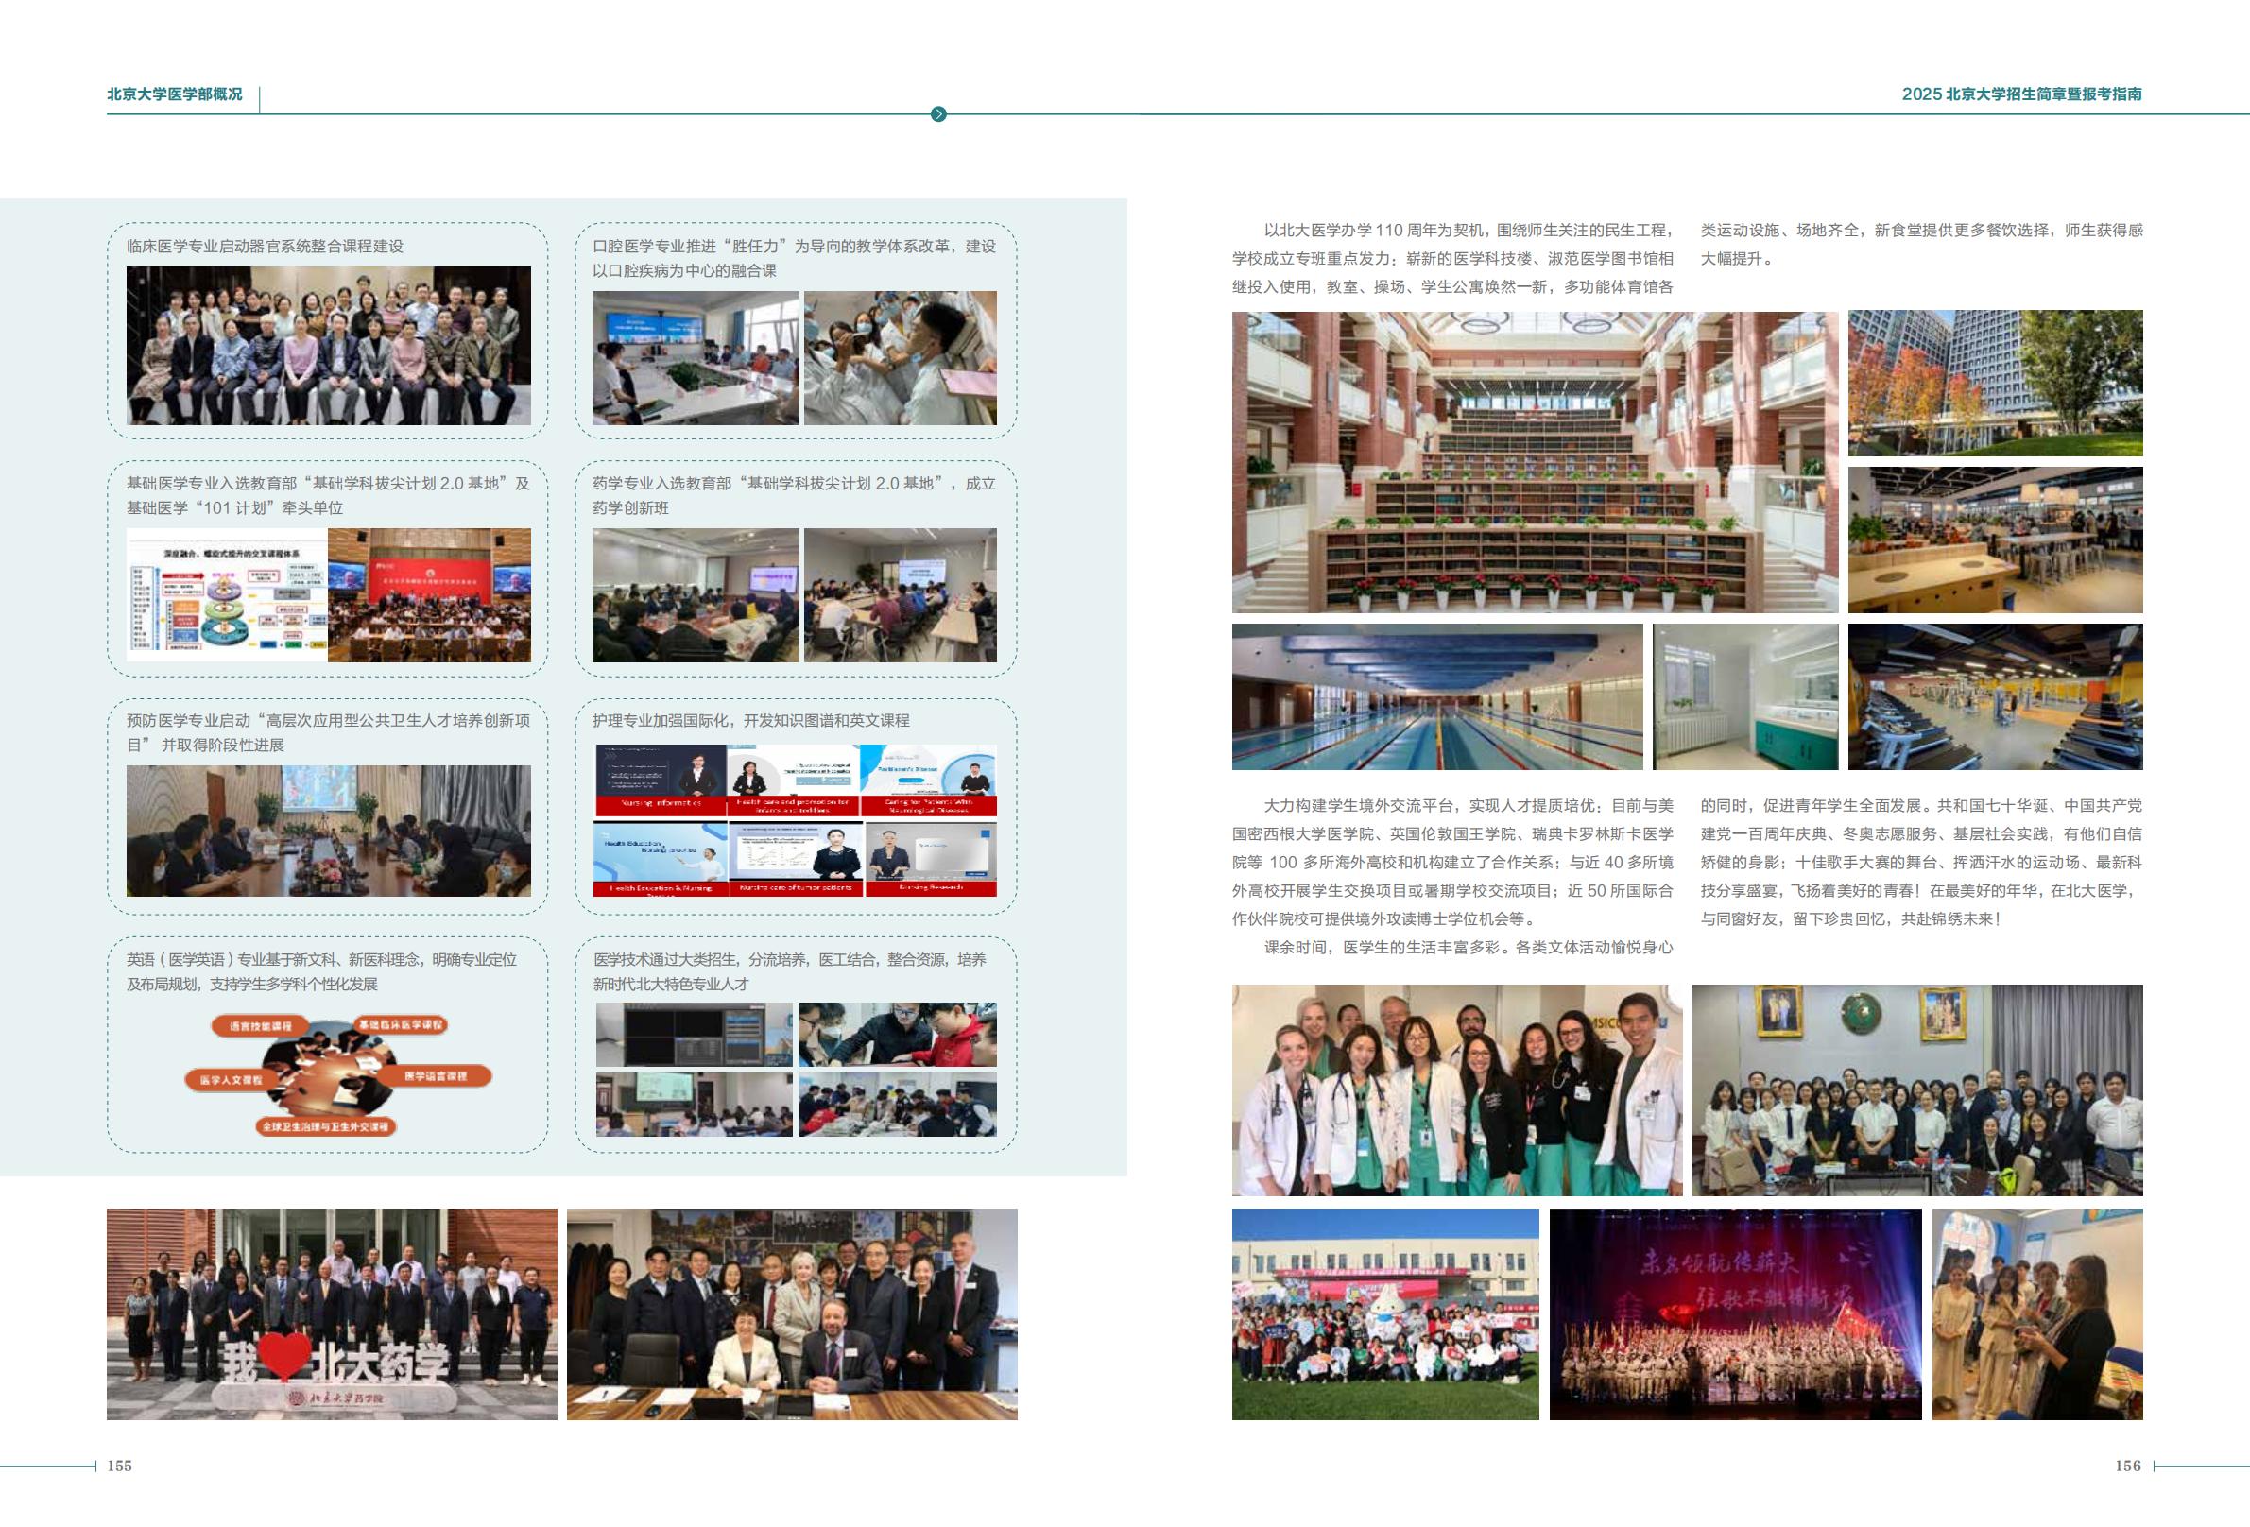Select the swimming pool photo
Viewport: 2250px width, 1527px height.
pyautogui.click(x=1435, y=696)
